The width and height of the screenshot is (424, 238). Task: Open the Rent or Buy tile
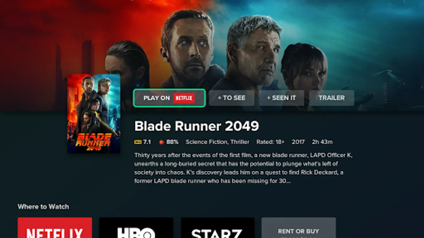pos(299,228)
